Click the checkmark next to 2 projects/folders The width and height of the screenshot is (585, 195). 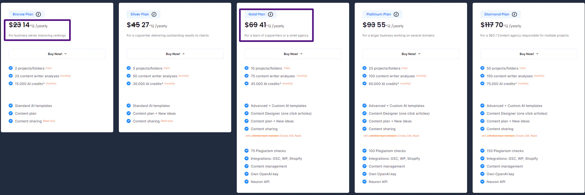(x=11, y=68)
